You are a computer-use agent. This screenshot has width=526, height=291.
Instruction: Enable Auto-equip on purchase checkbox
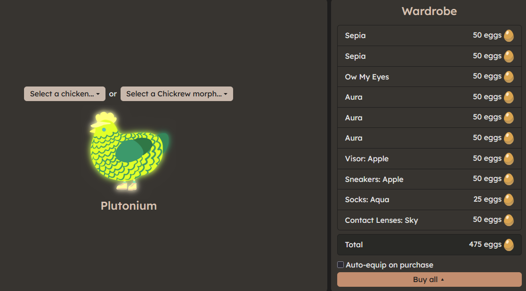coord(340,265)
